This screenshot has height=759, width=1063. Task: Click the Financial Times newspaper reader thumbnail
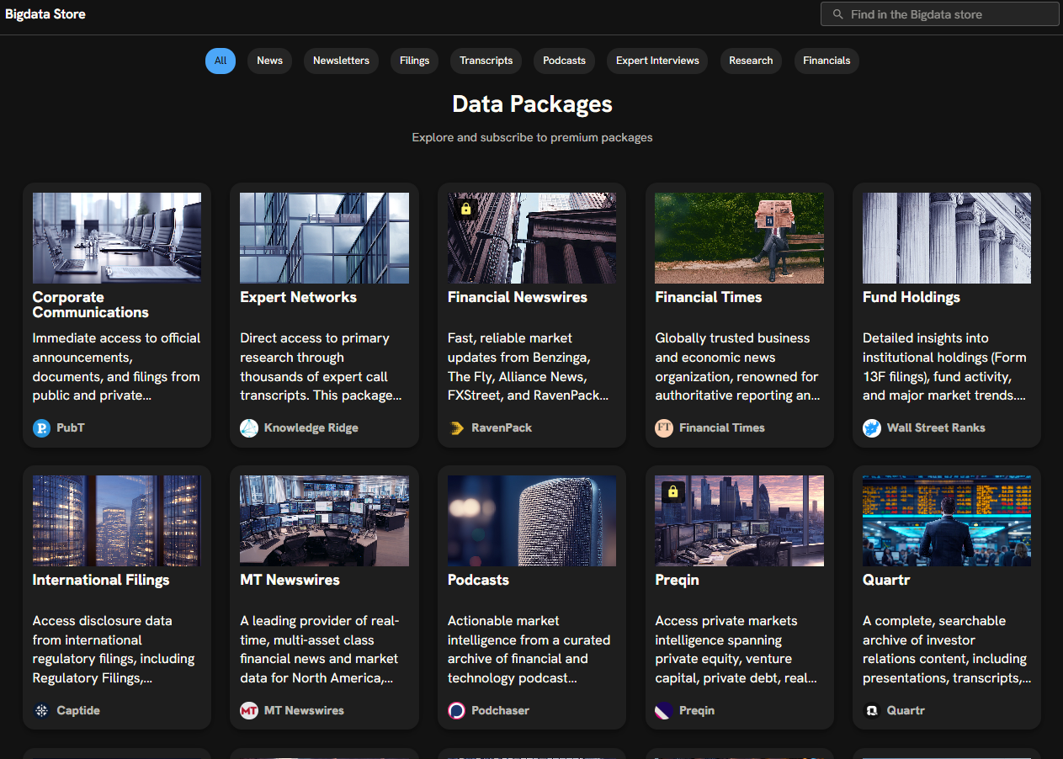coord(739,238)
